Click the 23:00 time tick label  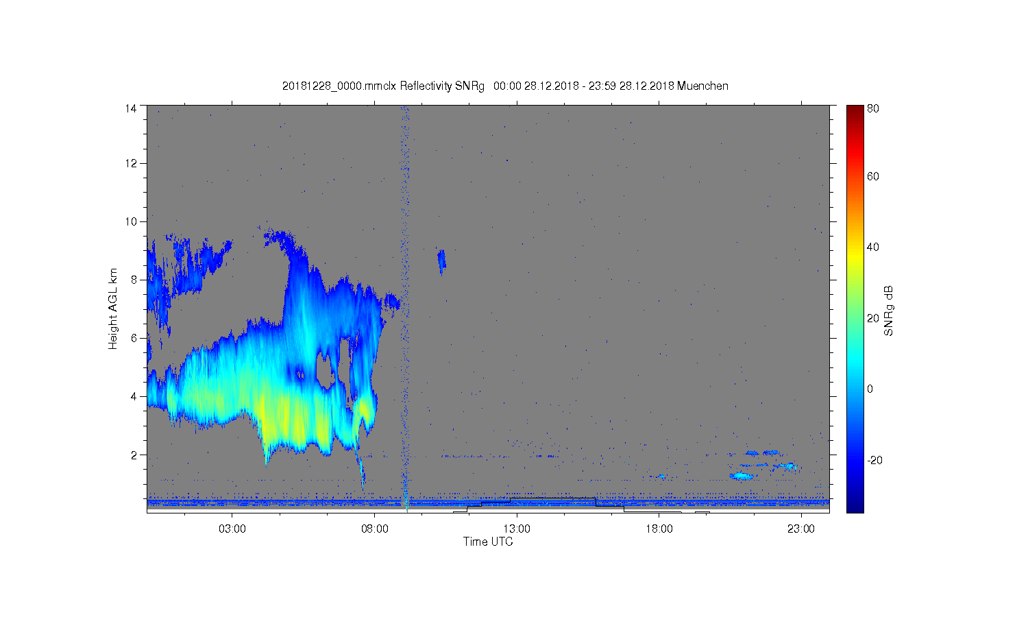[x=800, y=529]
